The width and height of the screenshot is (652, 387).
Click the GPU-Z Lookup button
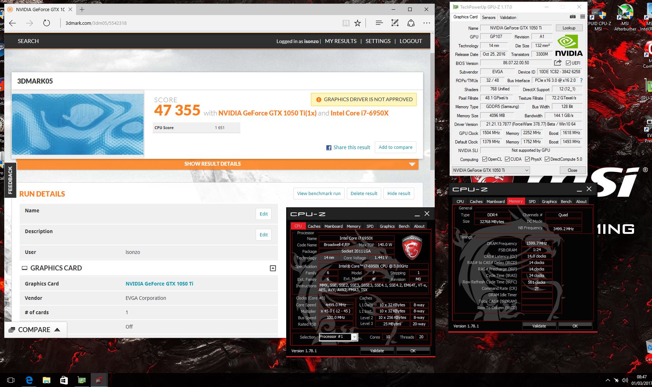tap(569, 28)
